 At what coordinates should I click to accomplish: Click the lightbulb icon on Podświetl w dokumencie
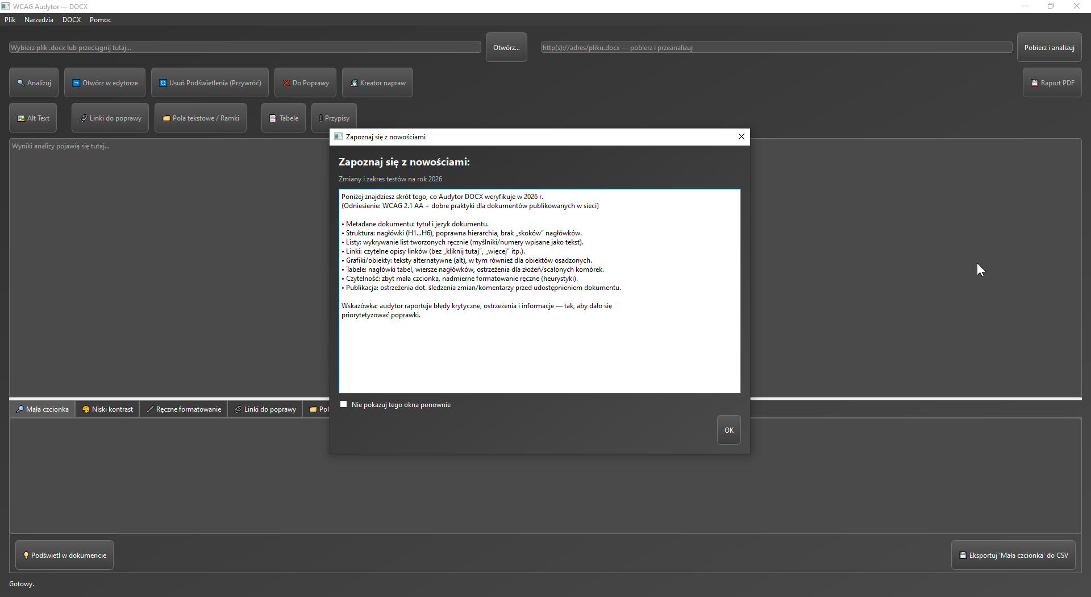pyautogui.click(x=27, y=555)
